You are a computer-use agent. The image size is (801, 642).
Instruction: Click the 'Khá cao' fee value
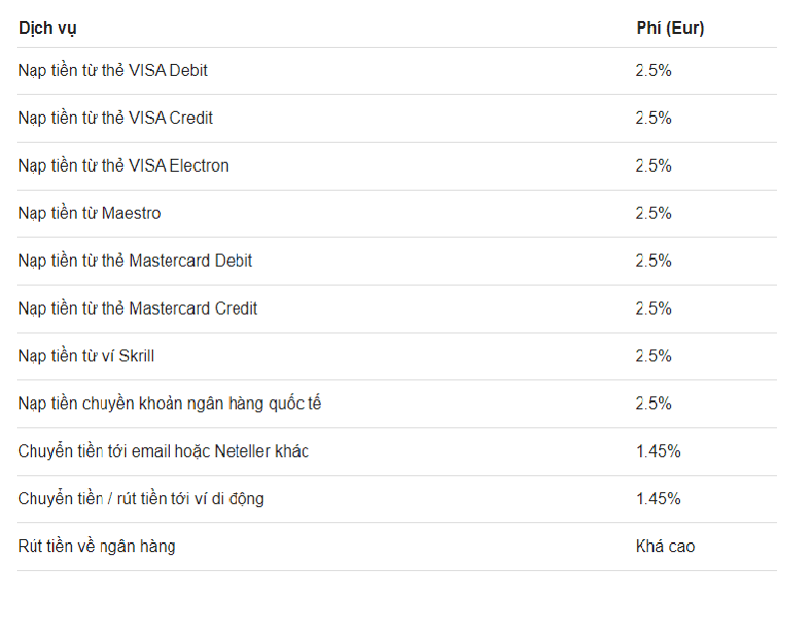pos(665,546)
